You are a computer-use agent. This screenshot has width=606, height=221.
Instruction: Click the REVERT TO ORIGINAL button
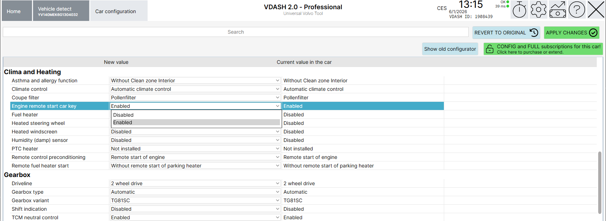(506, 33)
